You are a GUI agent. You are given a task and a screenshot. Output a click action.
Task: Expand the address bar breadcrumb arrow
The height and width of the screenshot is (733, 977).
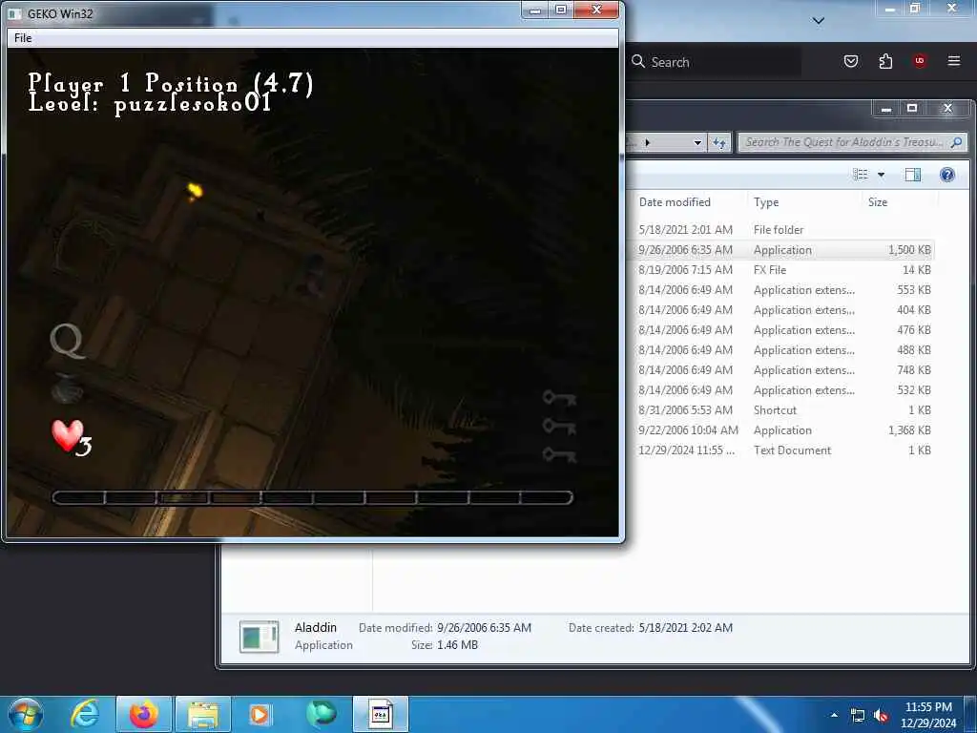[648, 143]
